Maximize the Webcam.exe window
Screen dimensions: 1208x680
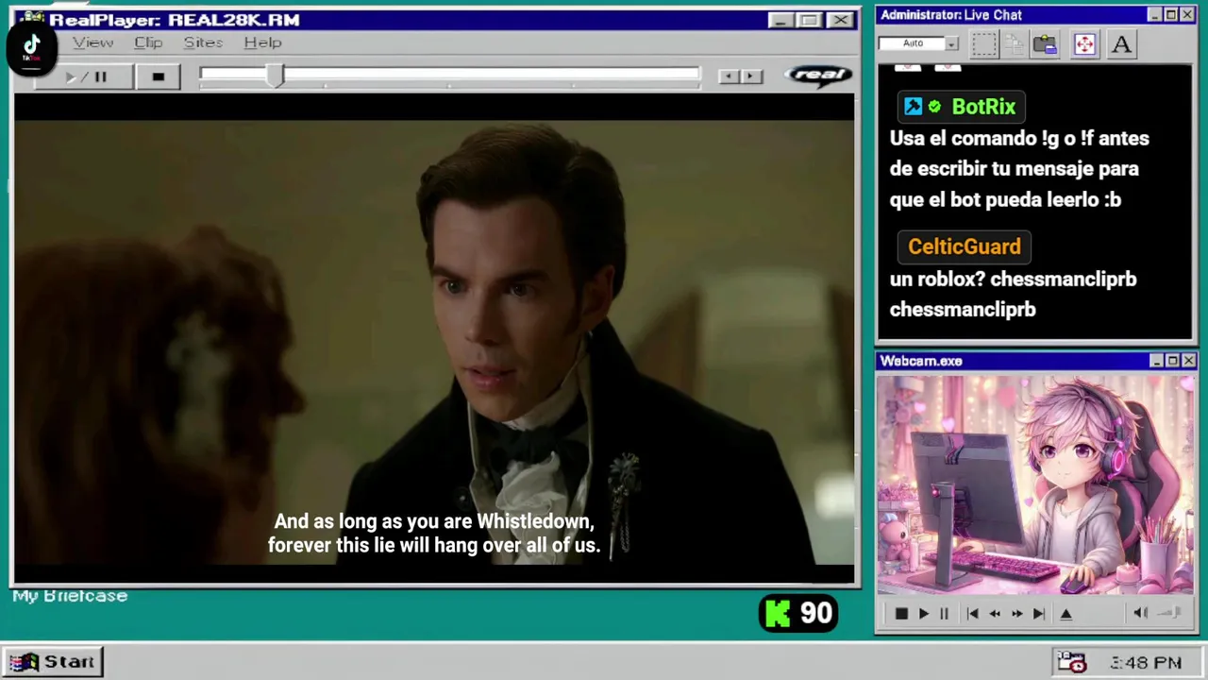point(1172,361)
